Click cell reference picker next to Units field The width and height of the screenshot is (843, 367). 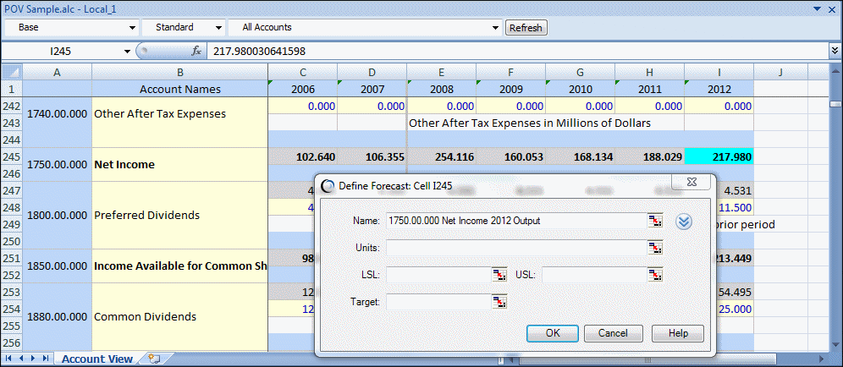pyautogui.click(x=655, y=248)
